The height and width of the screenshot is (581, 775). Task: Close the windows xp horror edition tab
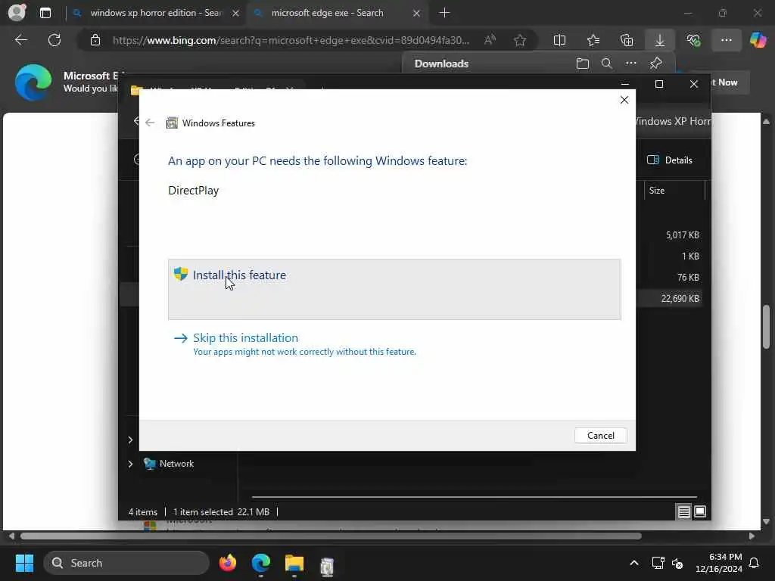(236, 14)
